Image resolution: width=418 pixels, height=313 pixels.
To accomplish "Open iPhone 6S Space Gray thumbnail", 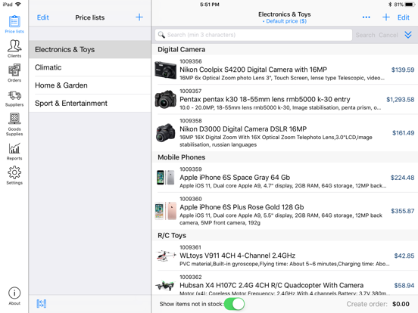I will click(166, 178).
